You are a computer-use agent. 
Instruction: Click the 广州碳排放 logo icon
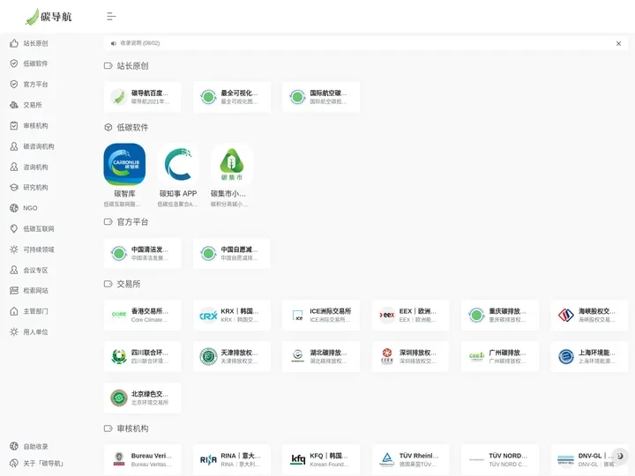coord(476,357)
